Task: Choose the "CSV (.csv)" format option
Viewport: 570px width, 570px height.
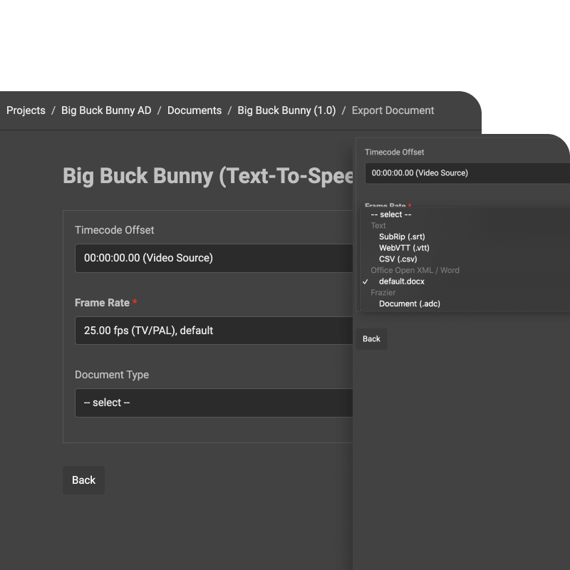Action: click(x=398, y=259)
